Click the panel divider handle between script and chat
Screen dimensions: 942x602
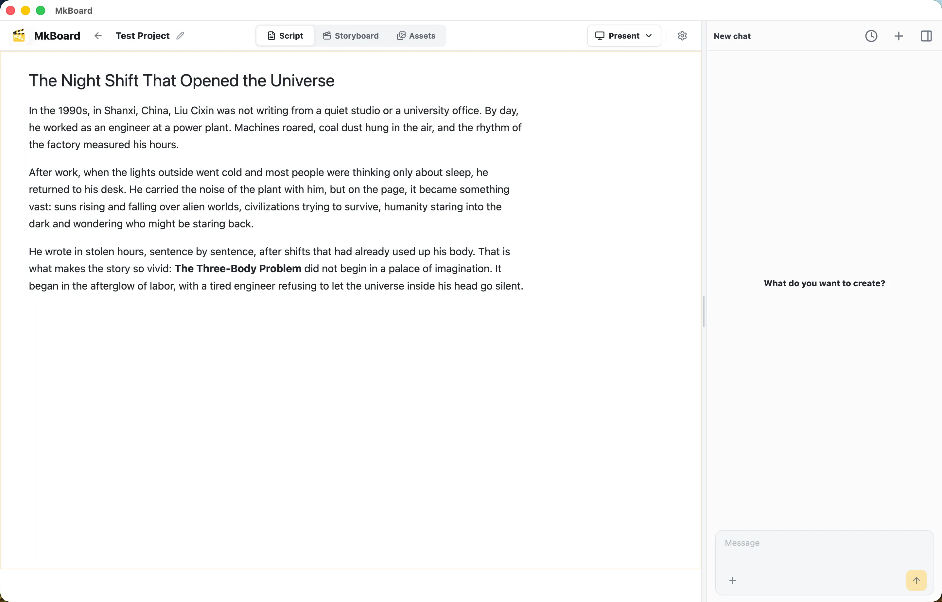click(703, 311)
